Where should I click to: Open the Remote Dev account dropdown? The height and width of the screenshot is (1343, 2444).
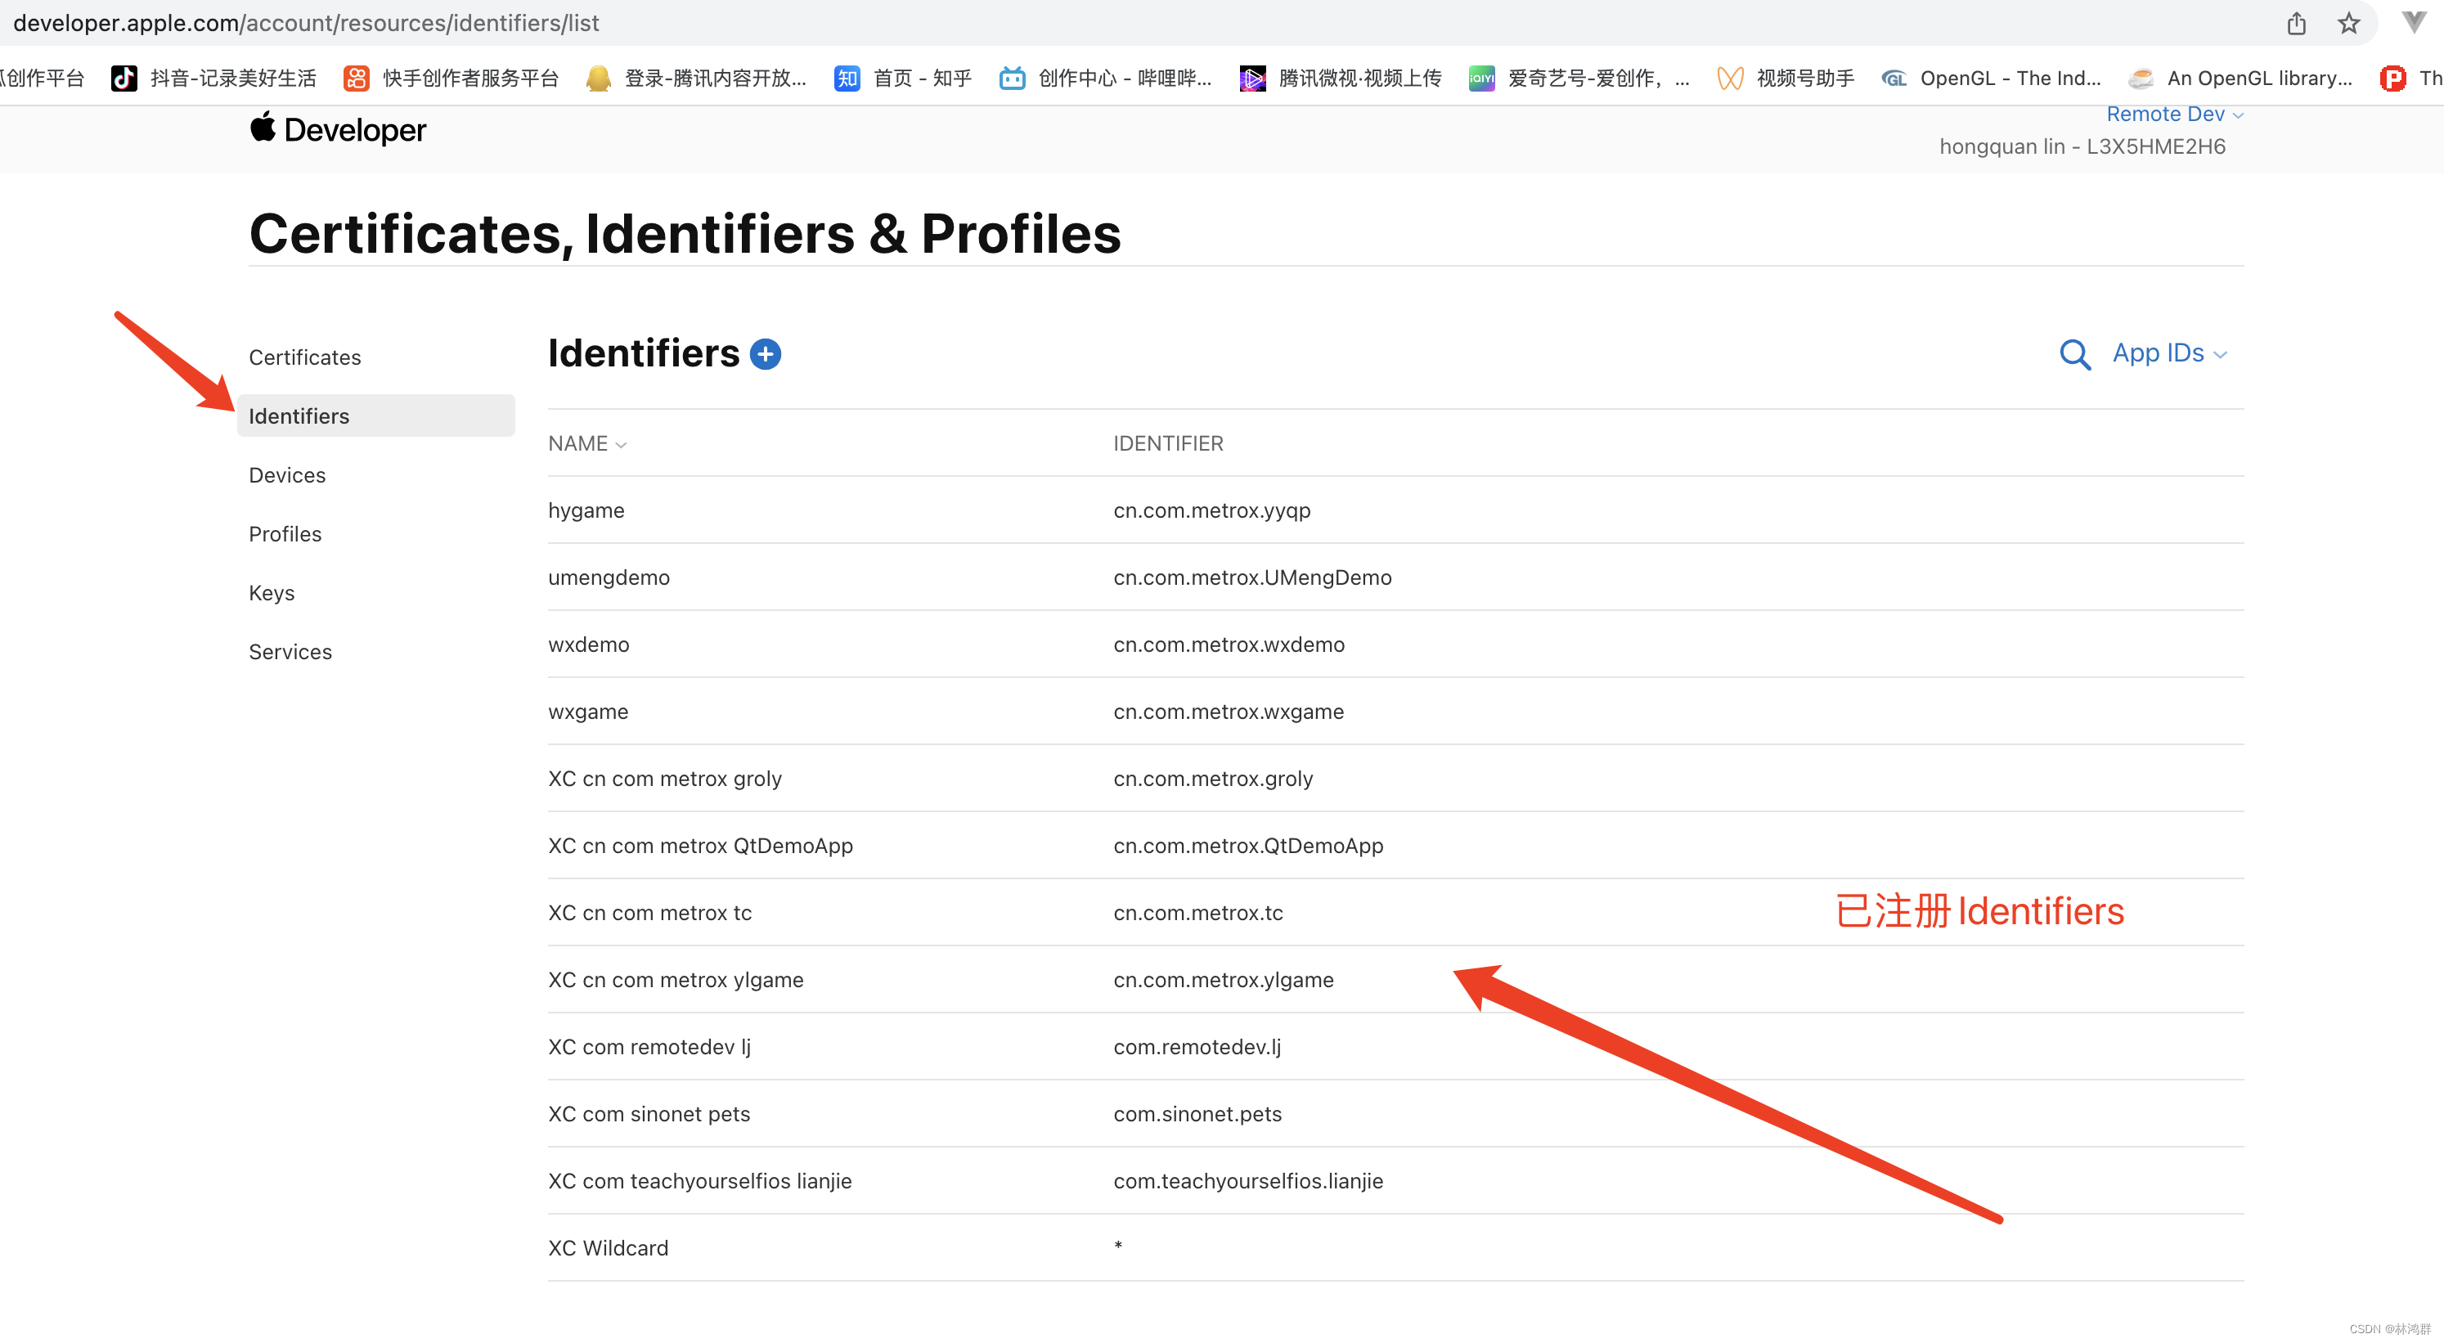click(2175, 115)
